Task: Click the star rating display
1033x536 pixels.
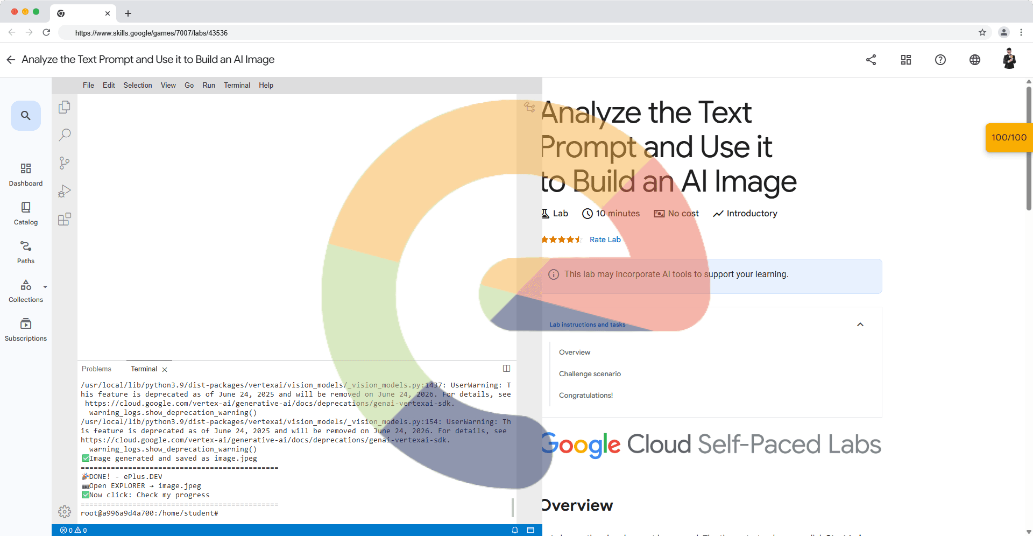Action: click(x=562, y=239)
